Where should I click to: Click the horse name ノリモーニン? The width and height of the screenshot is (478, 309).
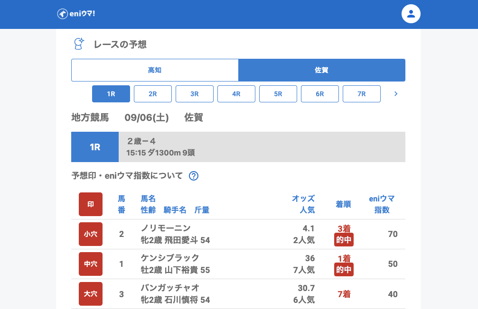(166, 228)
